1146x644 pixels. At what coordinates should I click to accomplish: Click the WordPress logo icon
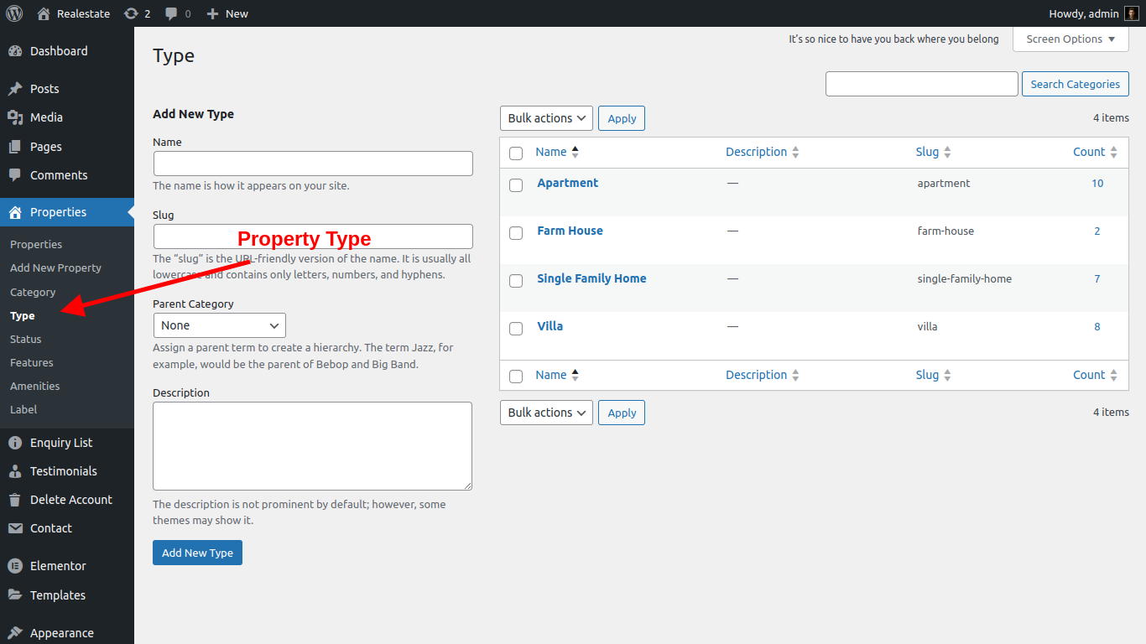tap(14, 13)
